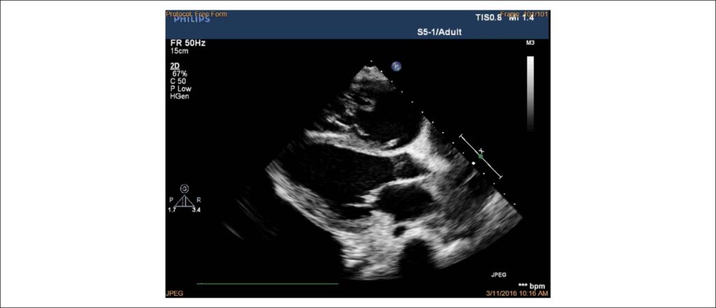Click the Frame: 101/101 counter
This screenshot has height=308, width=716.
[x=524, y=14]
